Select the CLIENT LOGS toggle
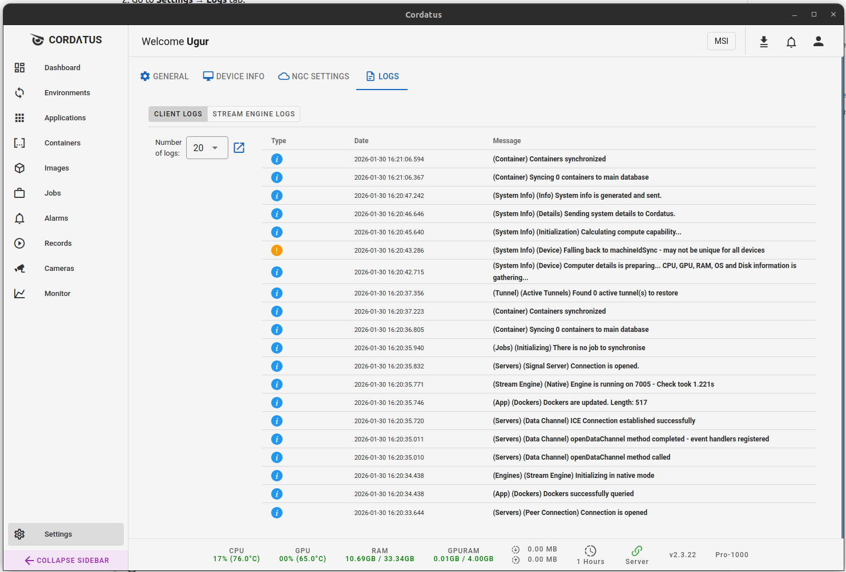846x572 pixels. coord(178,113)
